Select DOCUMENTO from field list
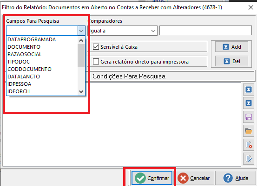 click(x=24, y=47)
